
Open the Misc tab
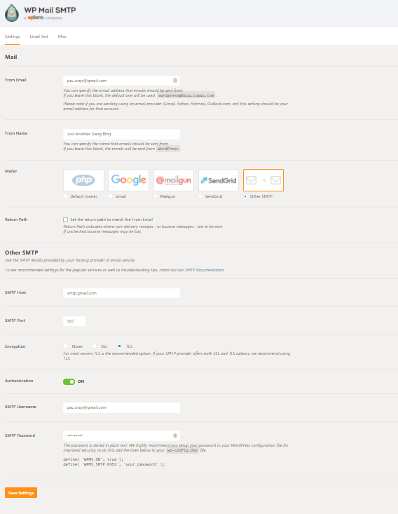pyautogui.click(x=62, y=36)
